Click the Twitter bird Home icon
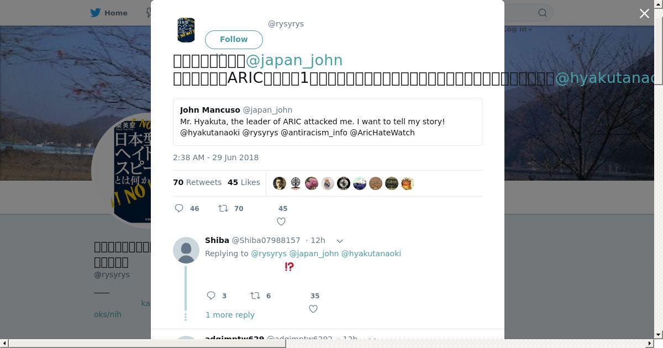663x348 pixels. tap(96, 13)
